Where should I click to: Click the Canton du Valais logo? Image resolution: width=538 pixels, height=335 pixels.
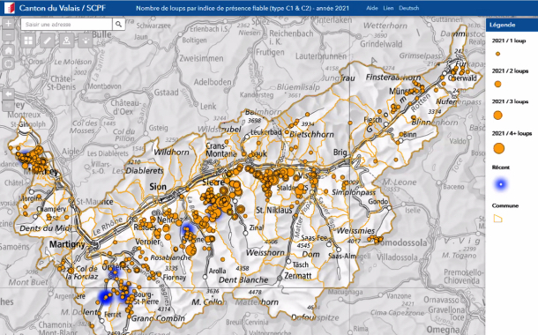click(x=10, y=8)
